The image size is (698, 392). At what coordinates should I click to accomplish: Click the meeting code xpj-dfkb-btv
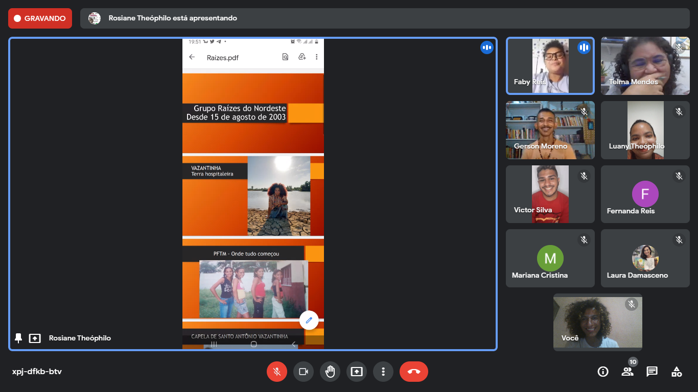click(37, 372)
